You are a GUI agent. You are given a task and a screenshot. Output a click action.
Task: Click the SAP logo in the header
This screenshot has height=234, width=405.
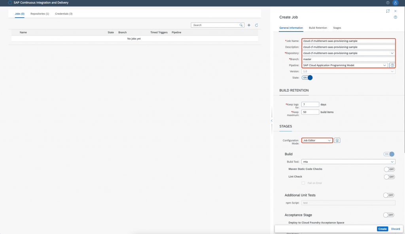(x=10, y=3)
